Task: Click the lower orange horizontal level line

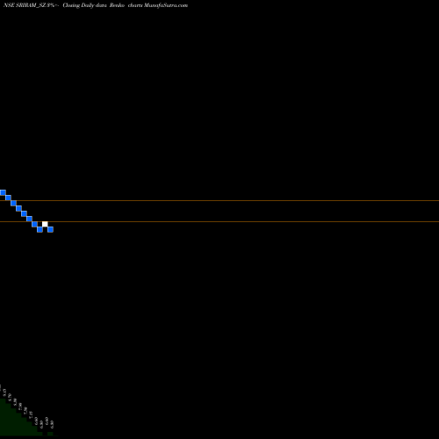Action: (x=219, y=221)
